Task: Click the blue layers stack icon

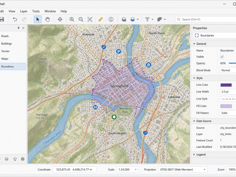Action: [132, 19]
